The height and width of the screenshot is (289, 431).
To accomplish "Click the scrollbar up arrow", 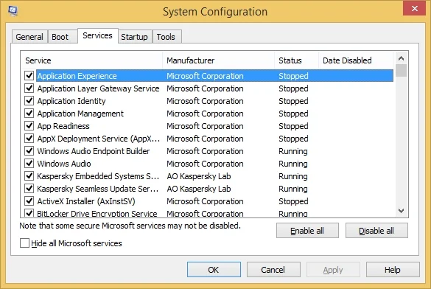I will click(401, 58).
